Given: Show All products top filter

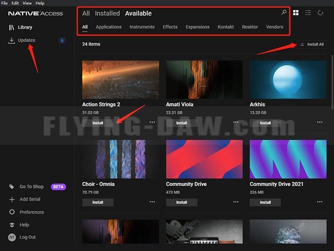Looking at the screenshot, I should click(86, 13).
